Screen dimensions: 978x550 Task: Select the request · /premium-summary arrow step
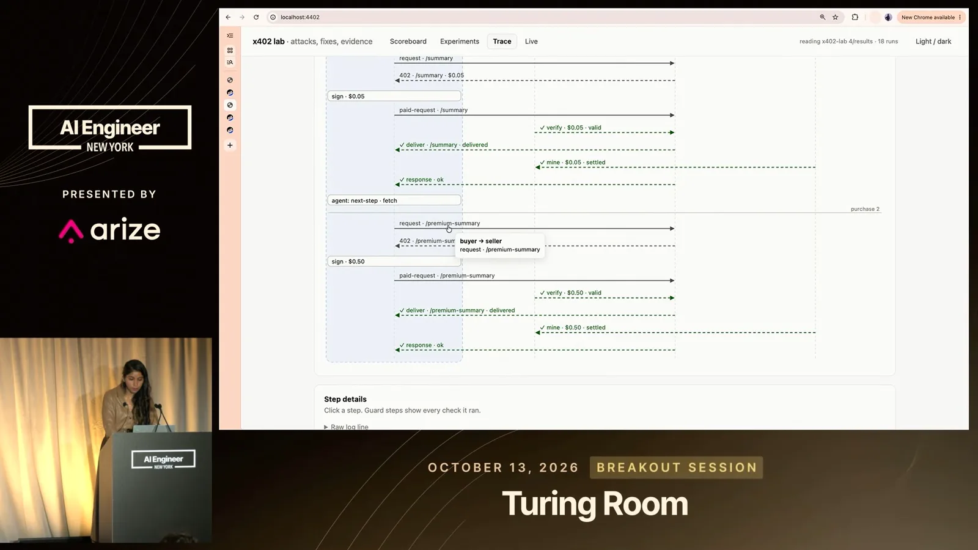coord(535,226)
